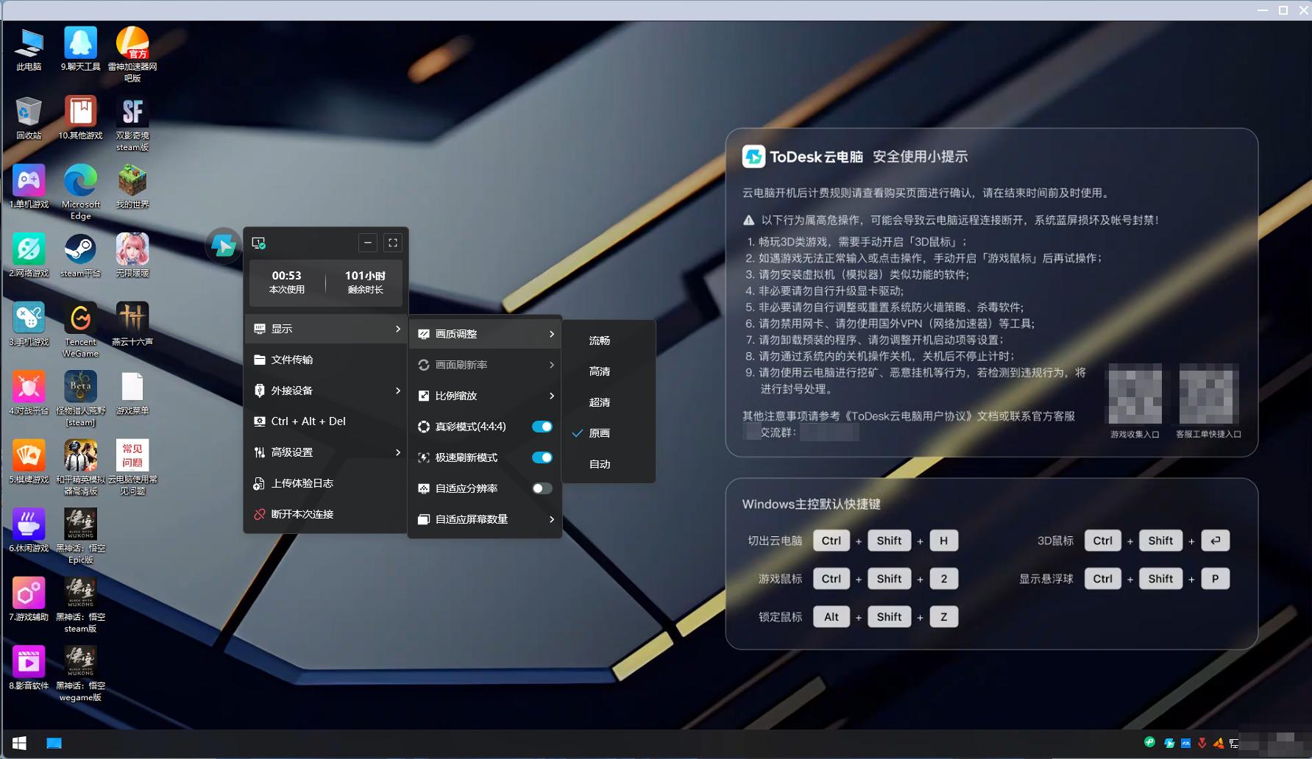Open the 4.对战平台 folder icon
The image size is (1312, 759).
(29, 393)
